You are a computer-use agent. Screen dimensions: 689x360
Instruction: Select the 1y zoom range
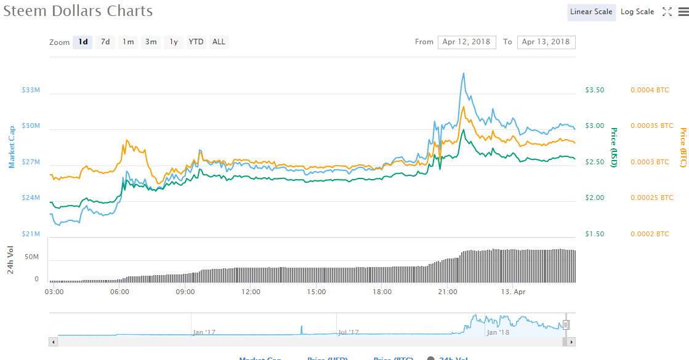tap(174, 42)
